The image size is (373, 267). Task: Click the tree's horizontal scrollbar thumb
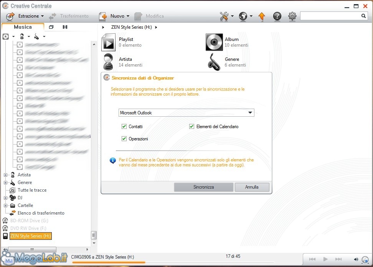[32, 249]
